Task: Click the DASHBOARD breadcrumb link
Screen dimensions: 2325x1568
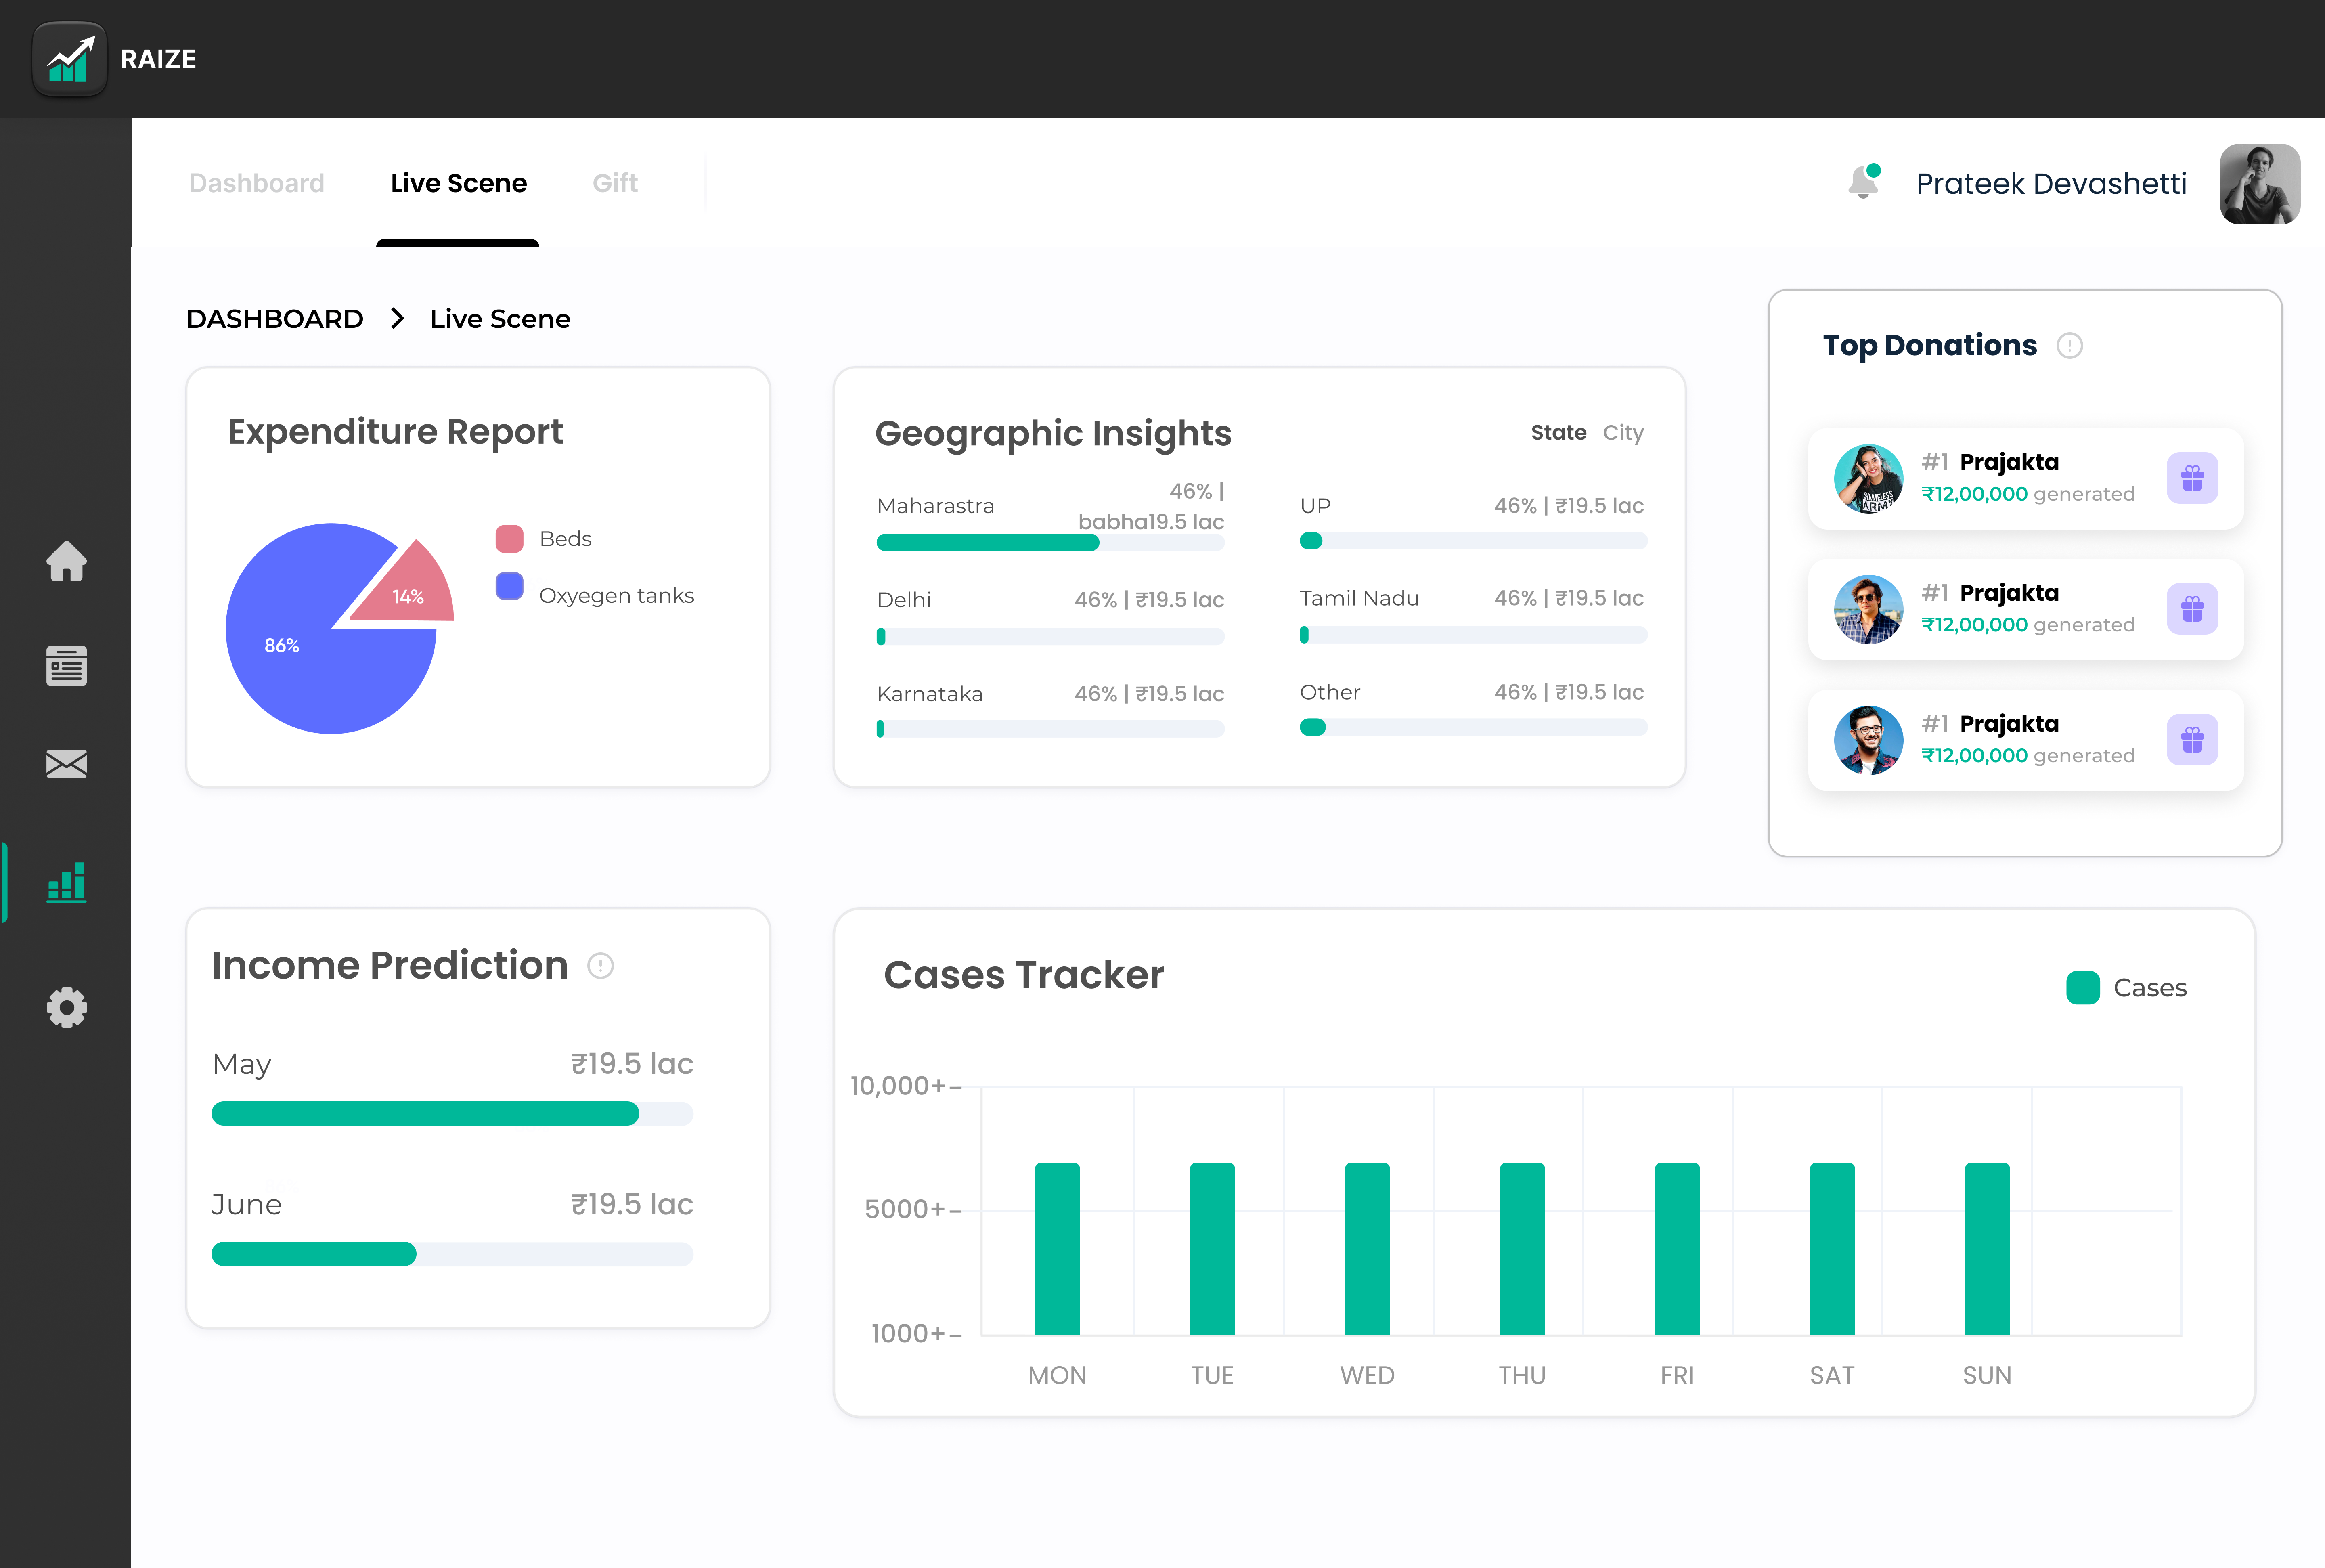Action: coord(274,319)
